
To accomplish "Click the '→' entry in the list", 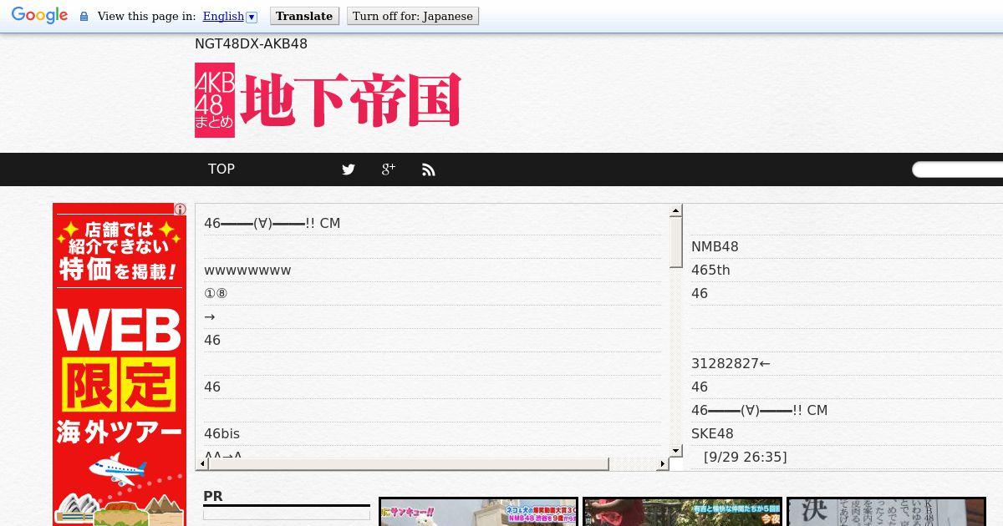I will pyautogui.click(x=210, y=316).
